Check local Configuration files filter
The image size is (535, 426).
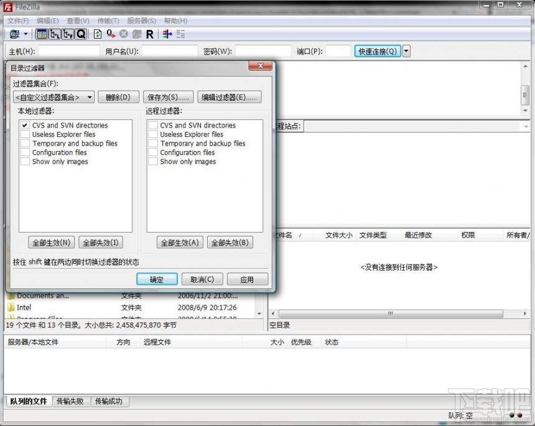[x=25, y=152]
